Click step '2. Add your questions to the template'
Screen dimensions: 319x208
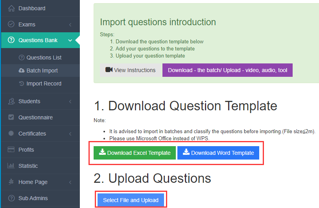pos(152,49)
